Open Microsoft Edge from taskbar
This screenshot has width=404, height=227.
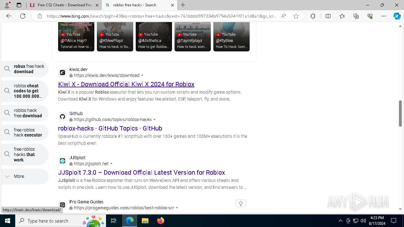[130, 221]
